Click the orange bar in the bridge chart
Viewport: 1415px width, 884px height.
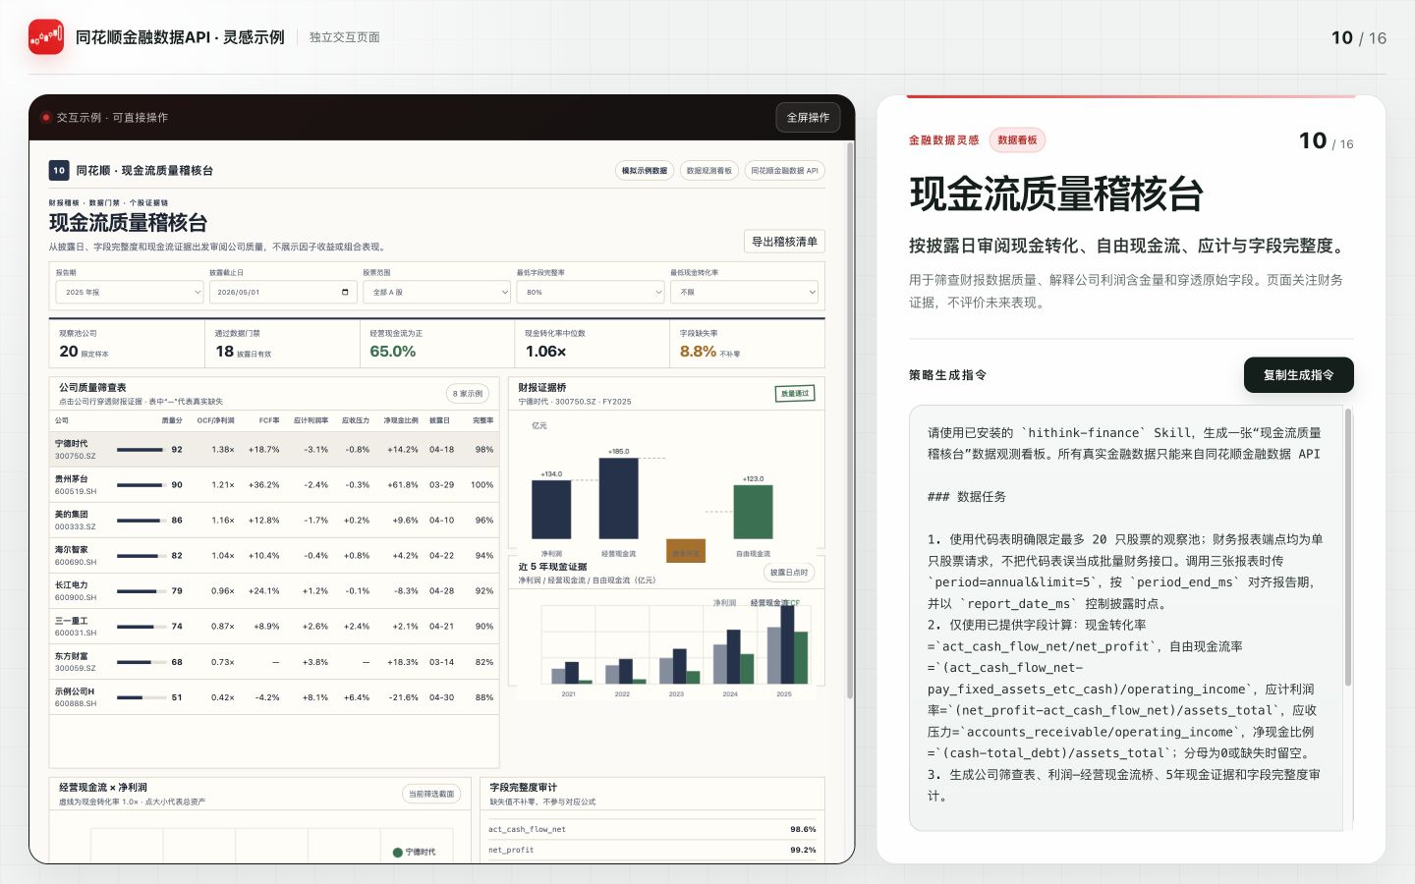click(686, 550)
